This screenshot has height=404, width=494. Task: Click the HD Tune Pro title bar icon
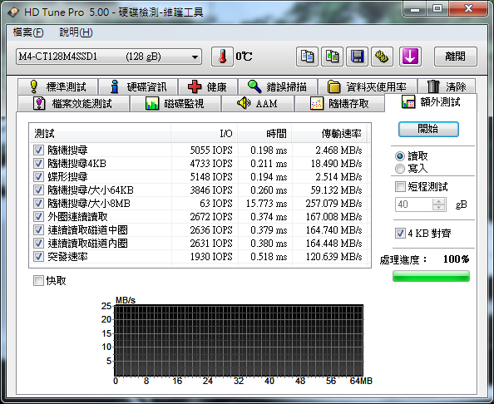(x=13, y=12)
